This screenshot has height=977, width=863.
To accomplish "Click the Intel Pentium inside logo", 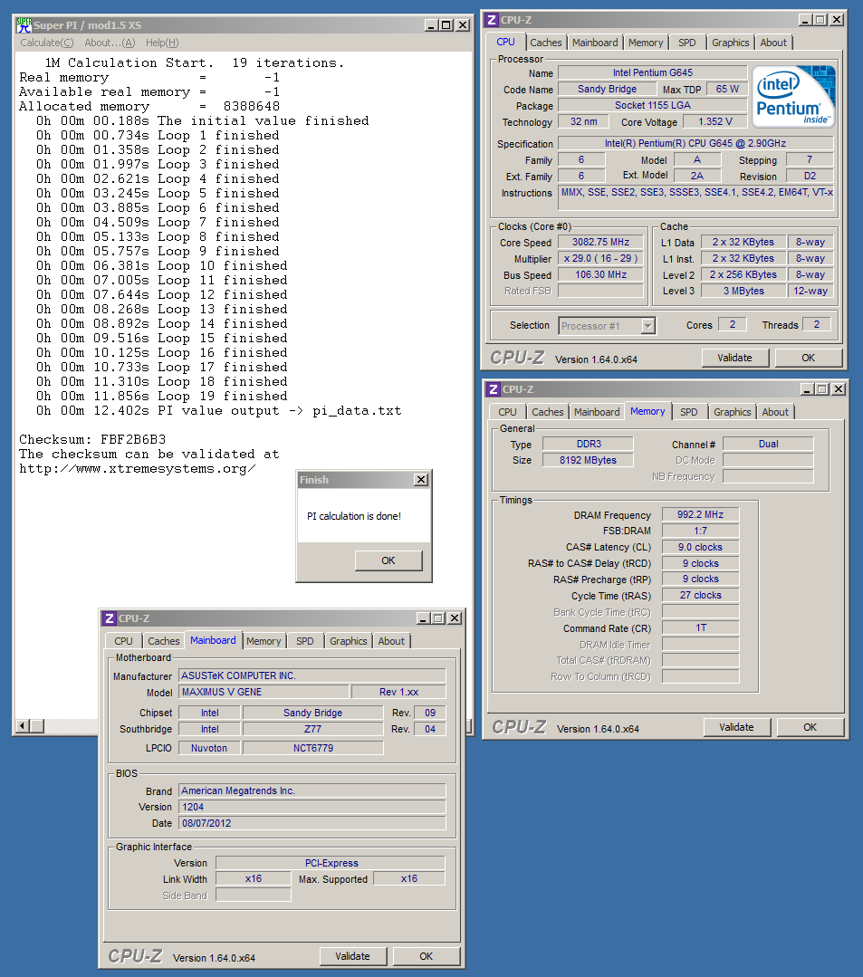I will [x=793, y=97].
